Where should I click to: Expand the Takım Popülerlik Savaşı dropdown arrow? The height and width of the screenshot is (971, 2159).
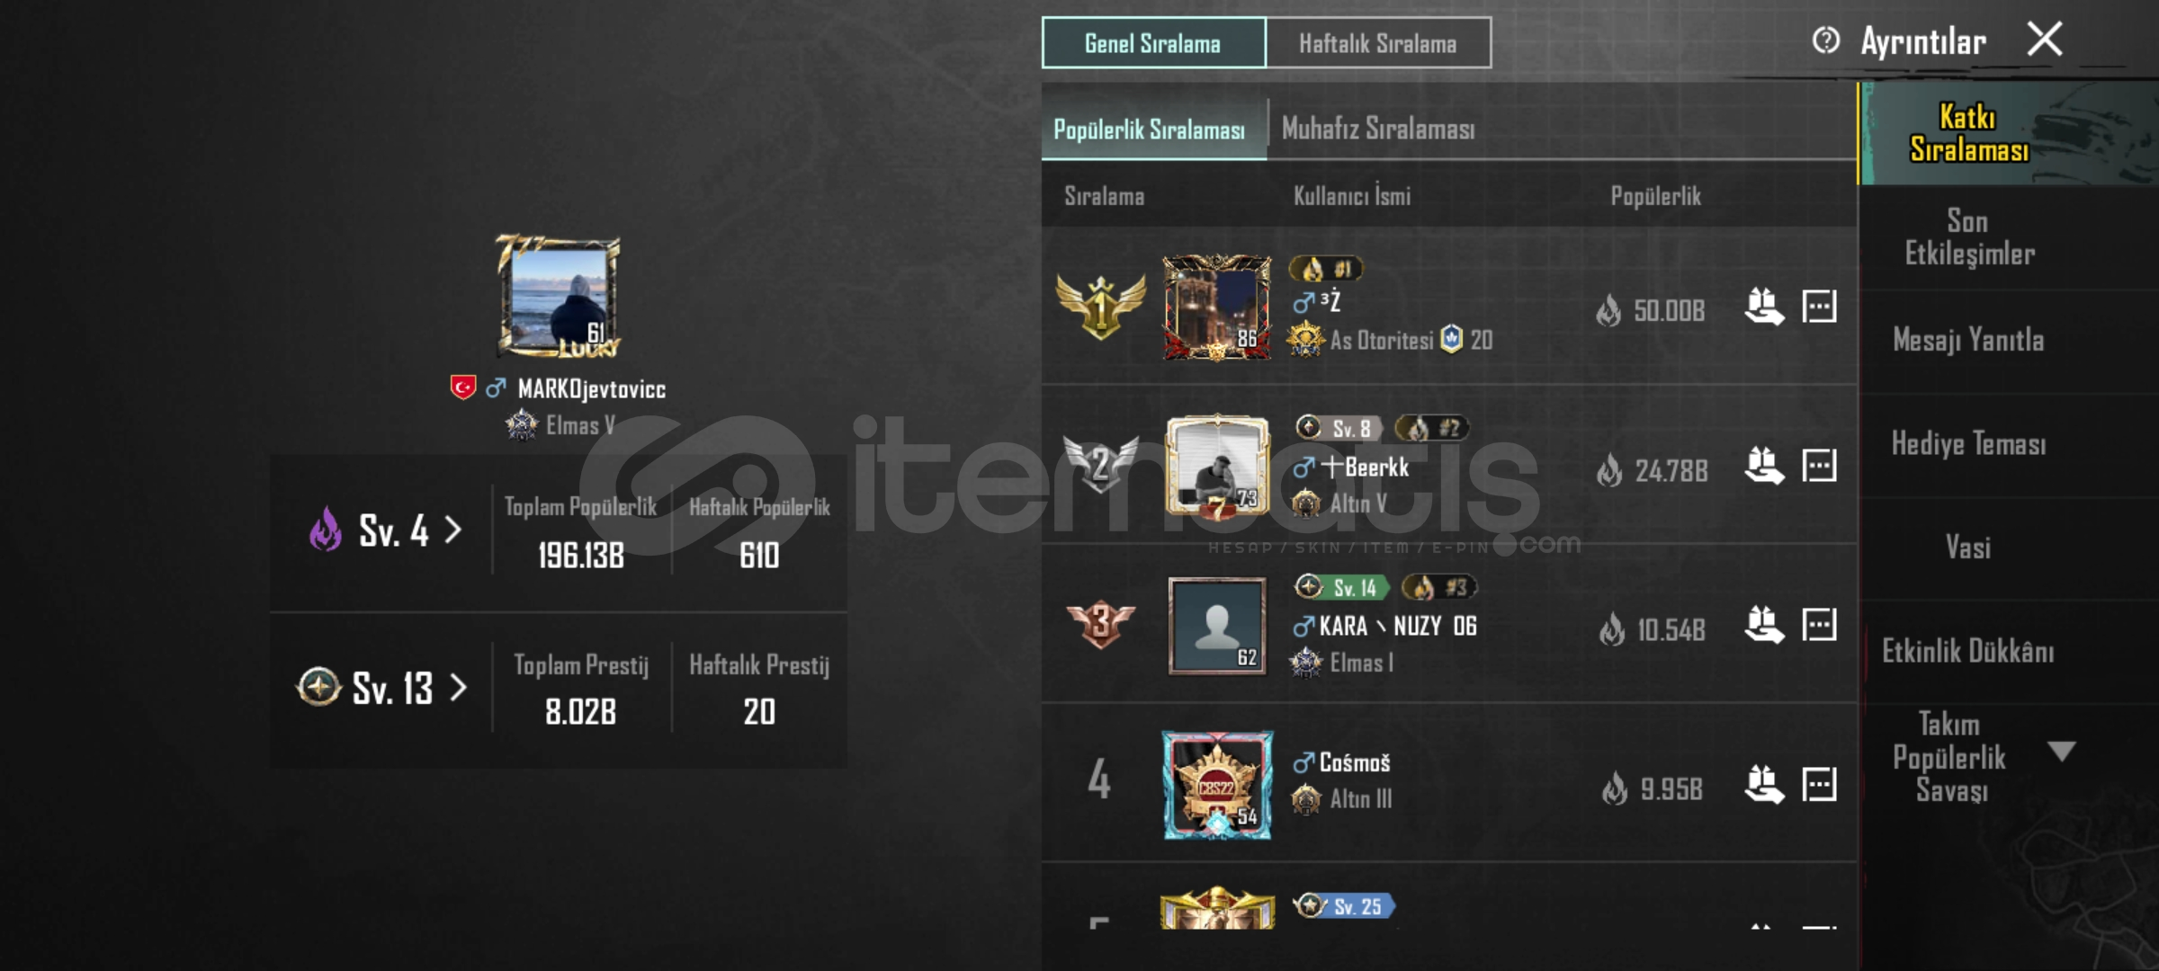(2061, 751)
